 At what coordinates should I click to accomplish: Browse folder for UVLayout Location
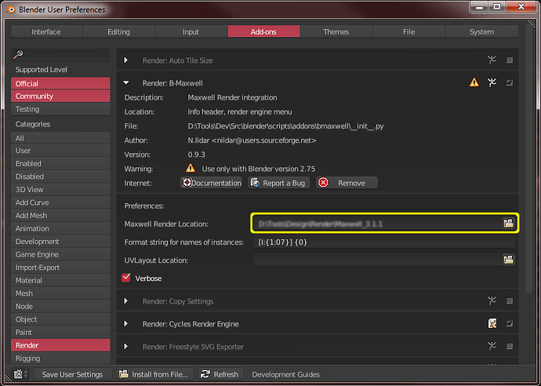(508, 260)
